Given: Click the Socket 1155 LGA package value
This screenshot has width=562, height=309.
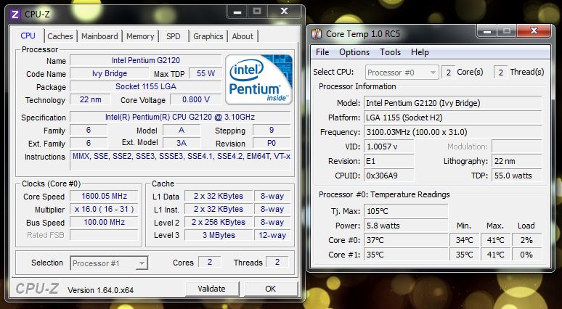Looking at the screenshot, I should 146,86.
